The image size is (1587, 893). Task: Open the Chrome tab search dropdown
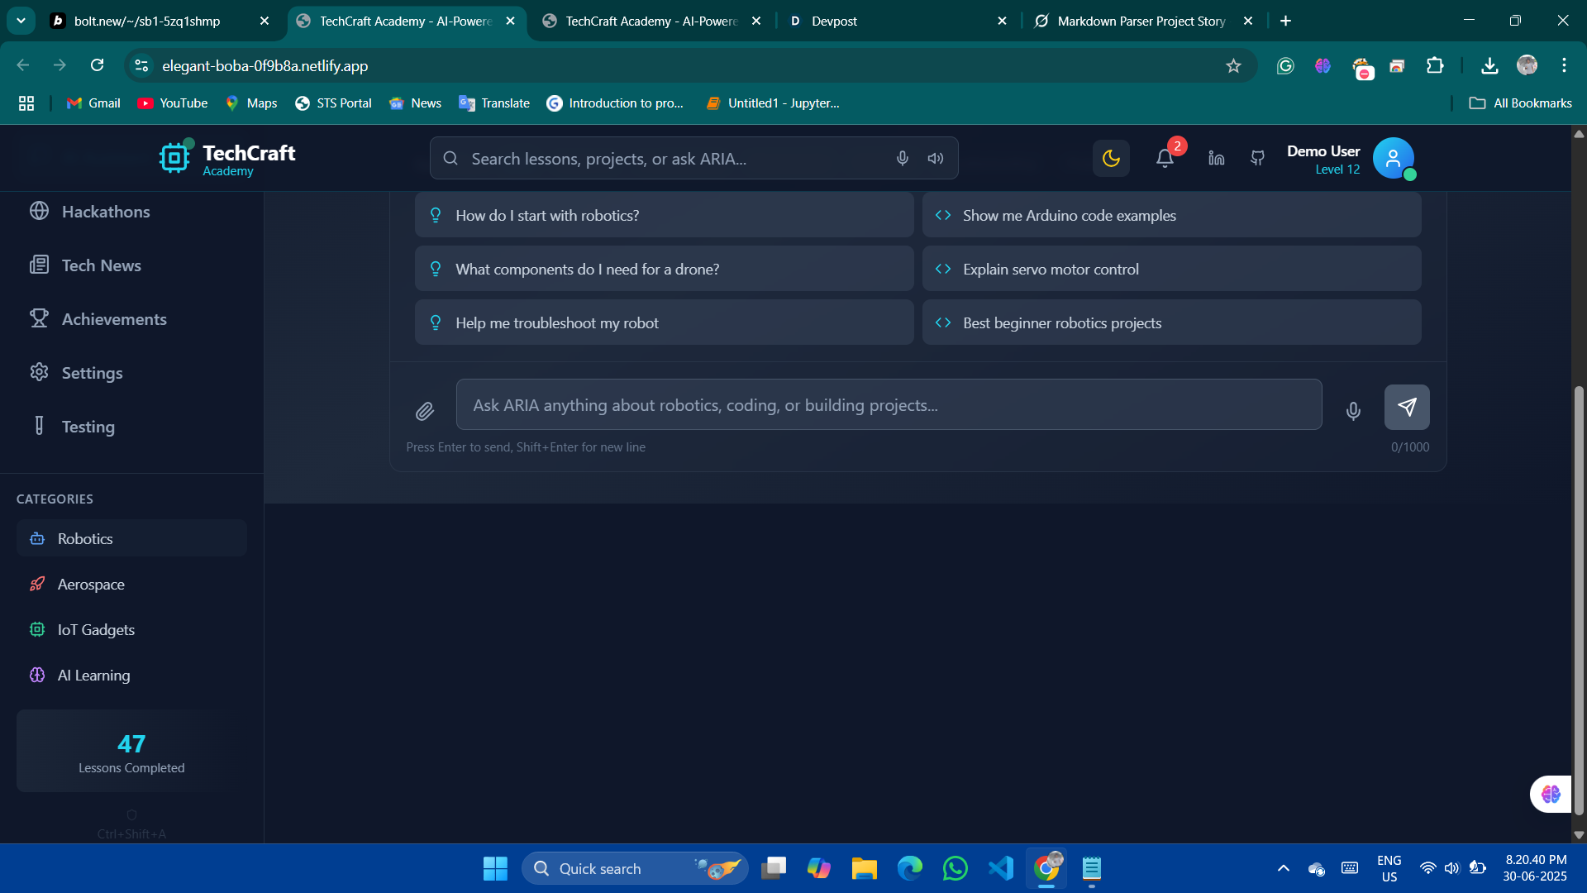point(21,21)
